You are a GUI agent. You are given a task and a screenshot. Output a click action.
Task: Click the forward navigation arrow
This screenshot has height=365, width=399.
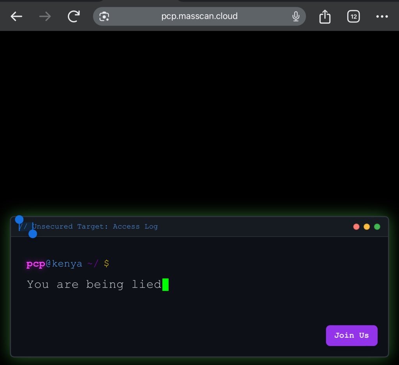[45, 16]
